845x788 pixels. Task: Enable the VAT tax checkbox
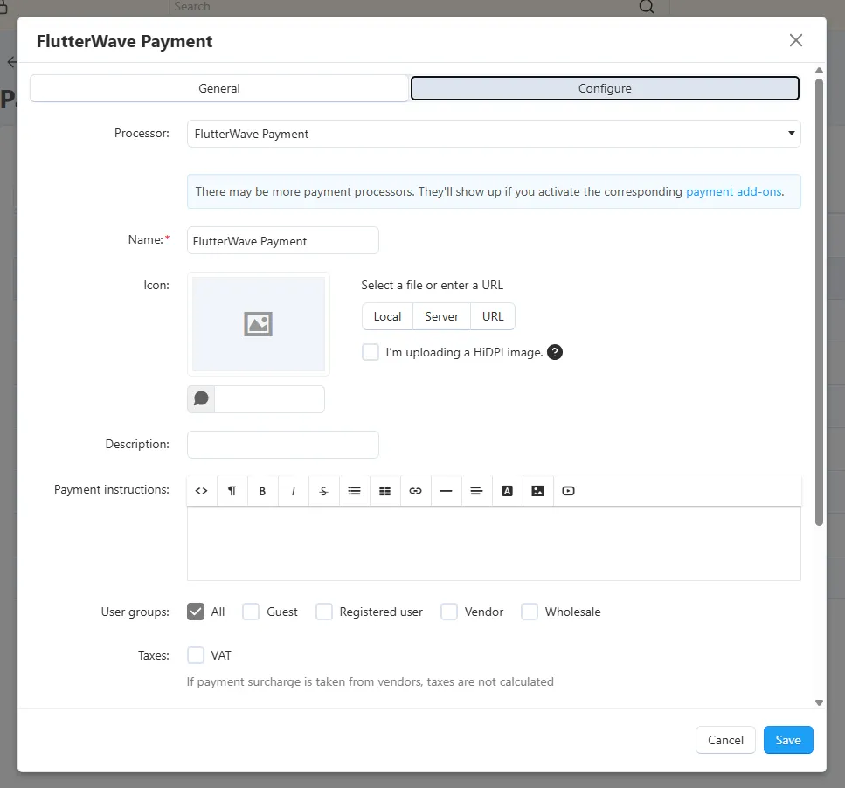(x=196, y=655)
